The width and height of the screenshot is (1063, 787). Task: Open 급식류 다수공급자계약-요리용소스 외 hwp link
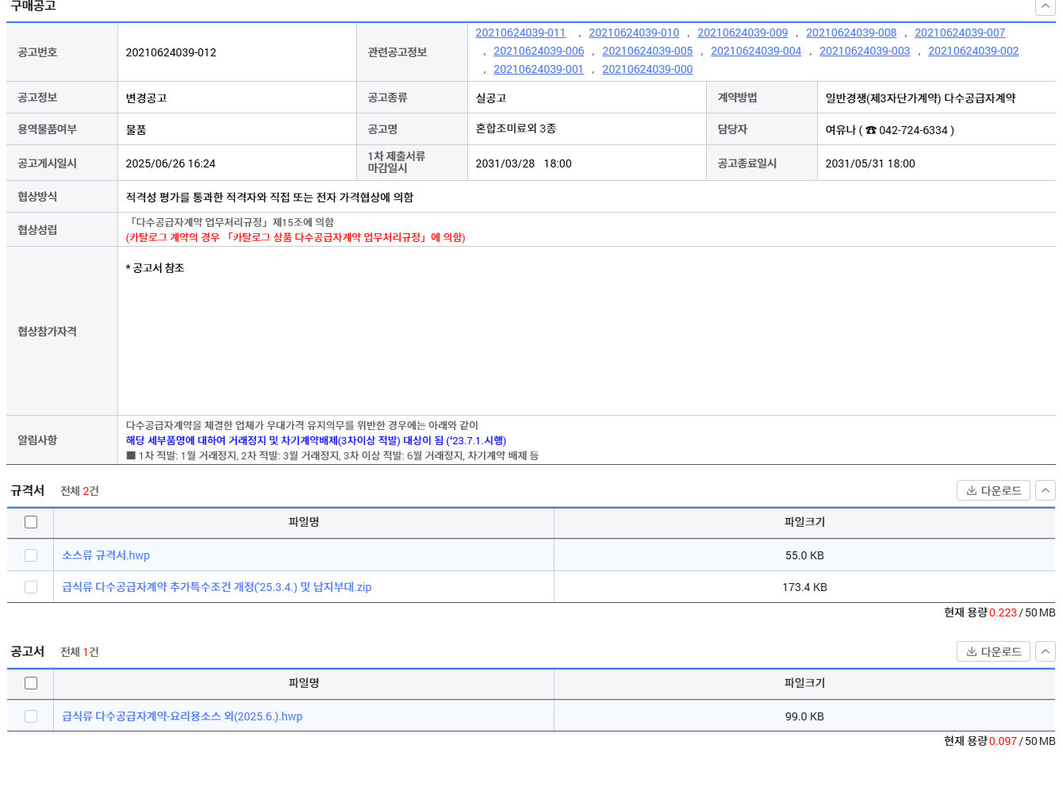[182, 716]
